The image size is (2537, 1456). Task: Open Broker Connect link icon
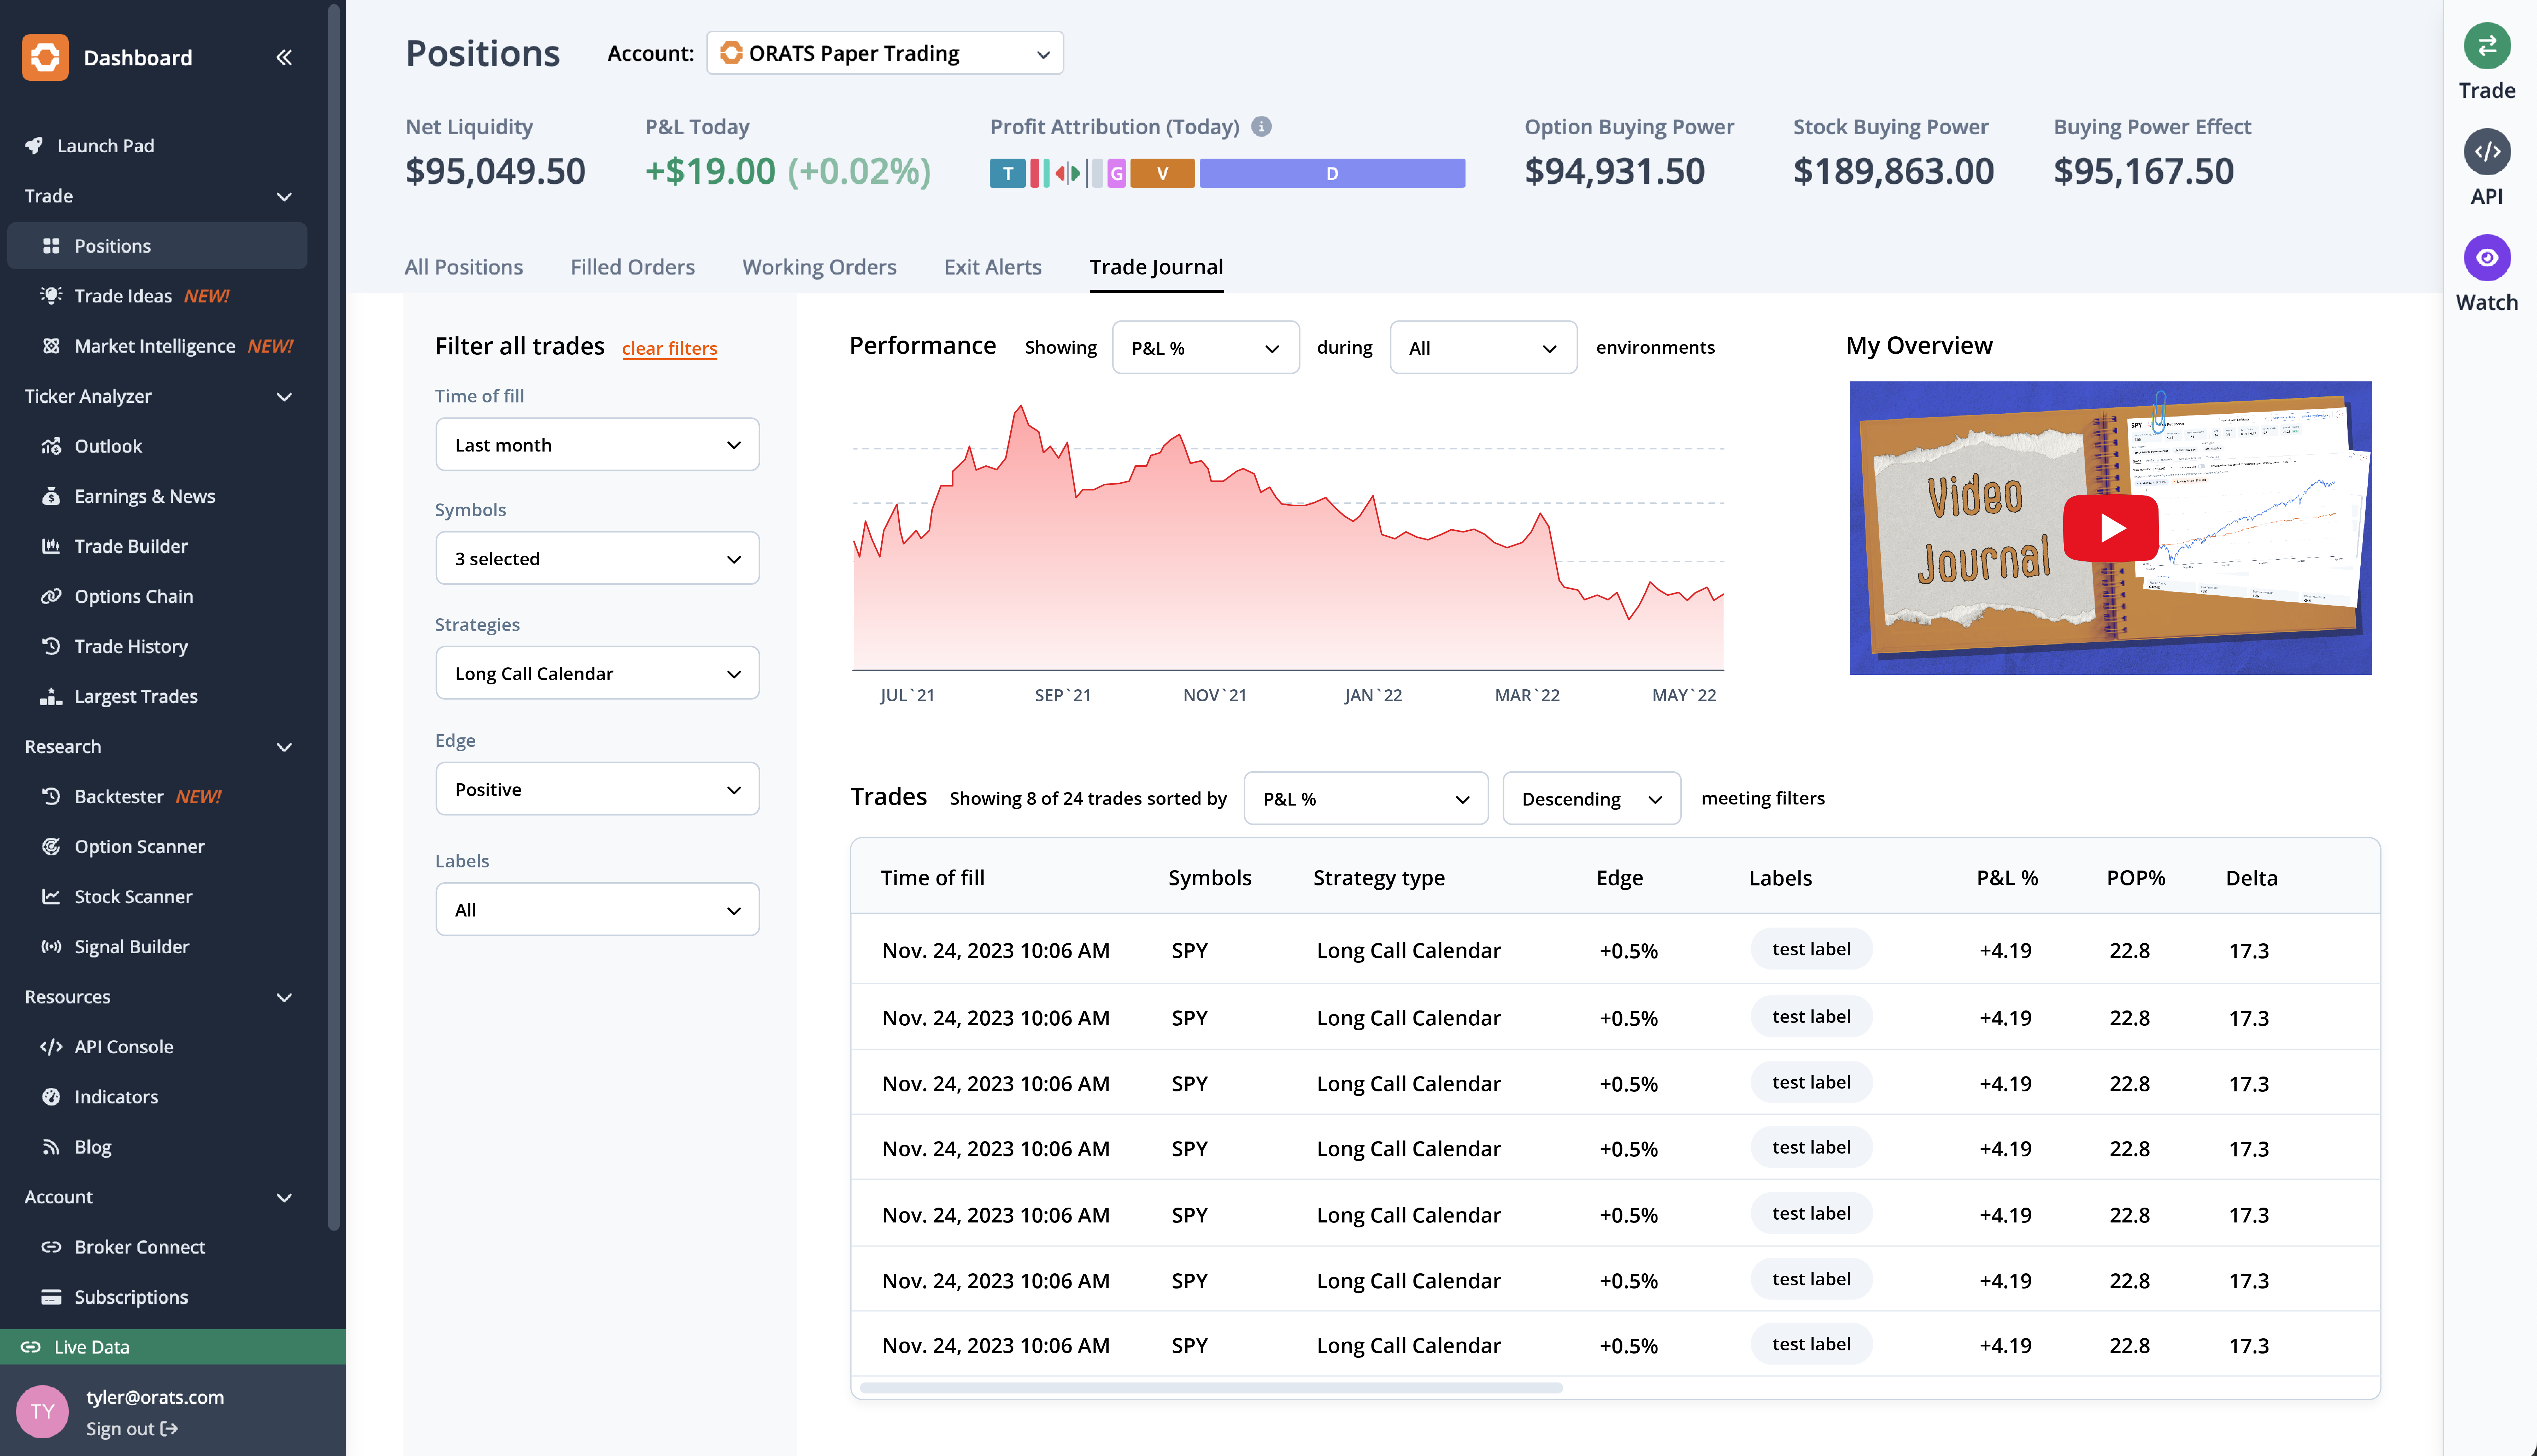click(51, 1246)
